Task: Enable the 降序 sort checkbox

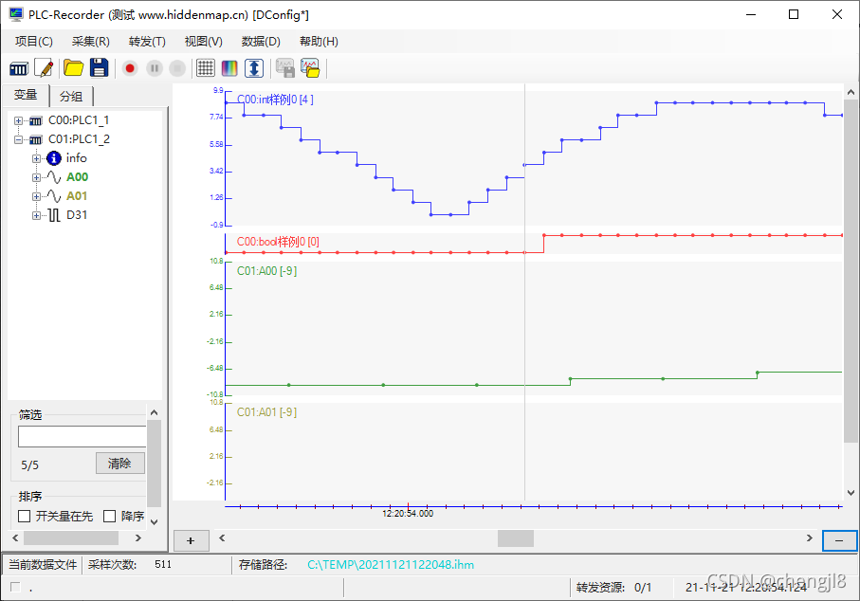Action: coord(110,516)
